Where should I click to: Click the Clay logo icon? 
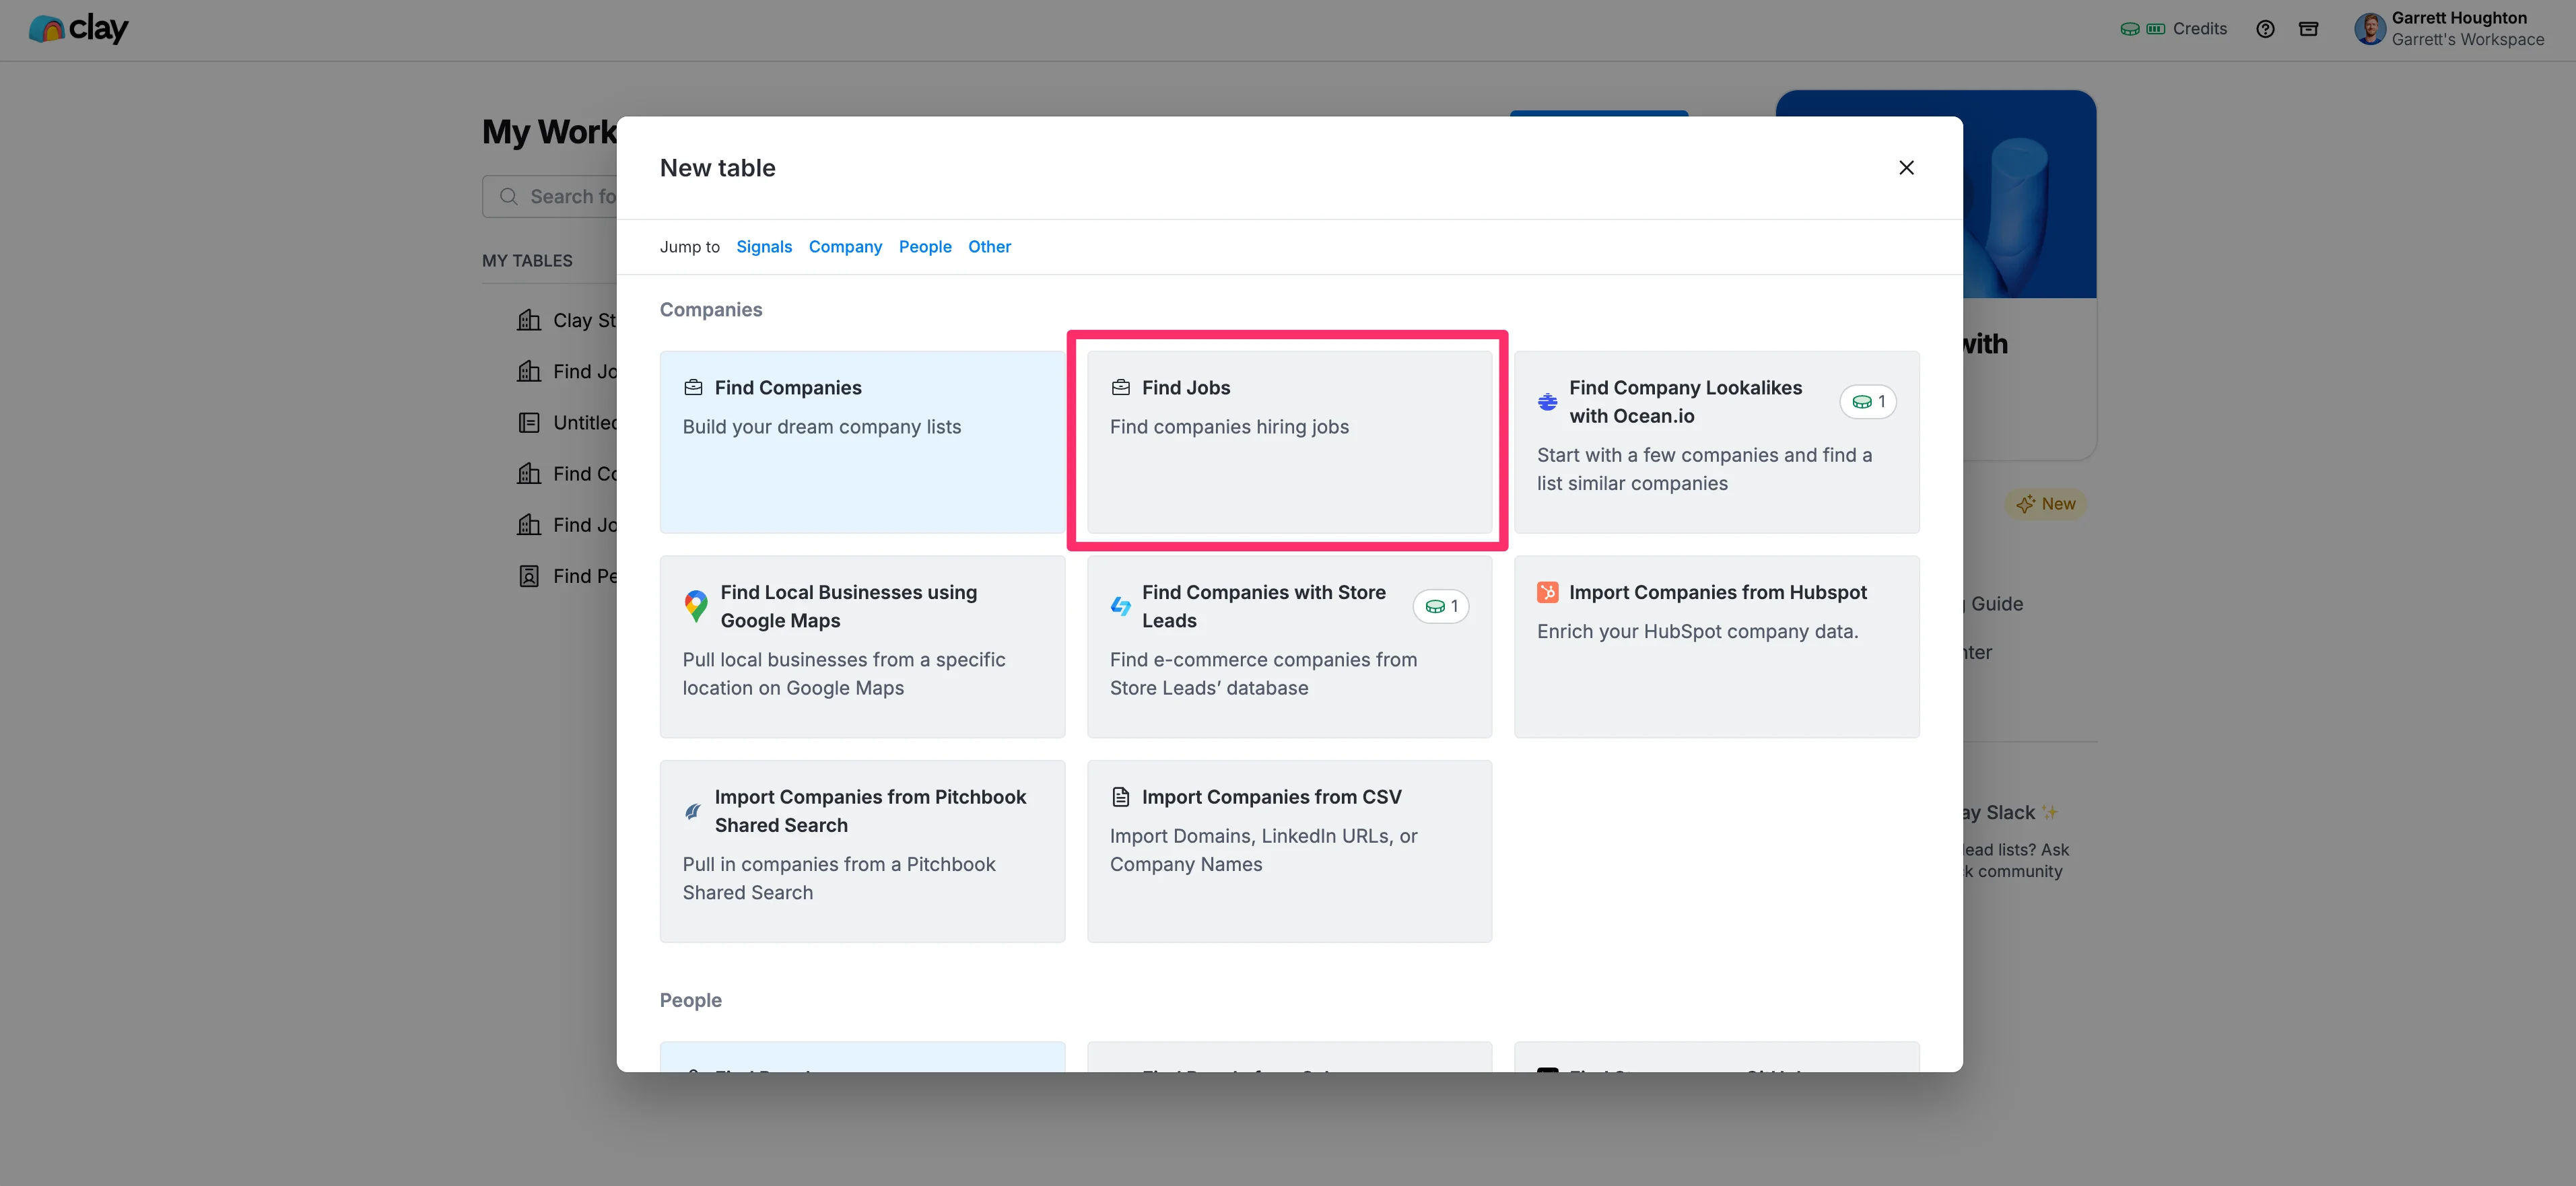pyautogui.click(x=46, y=29)
